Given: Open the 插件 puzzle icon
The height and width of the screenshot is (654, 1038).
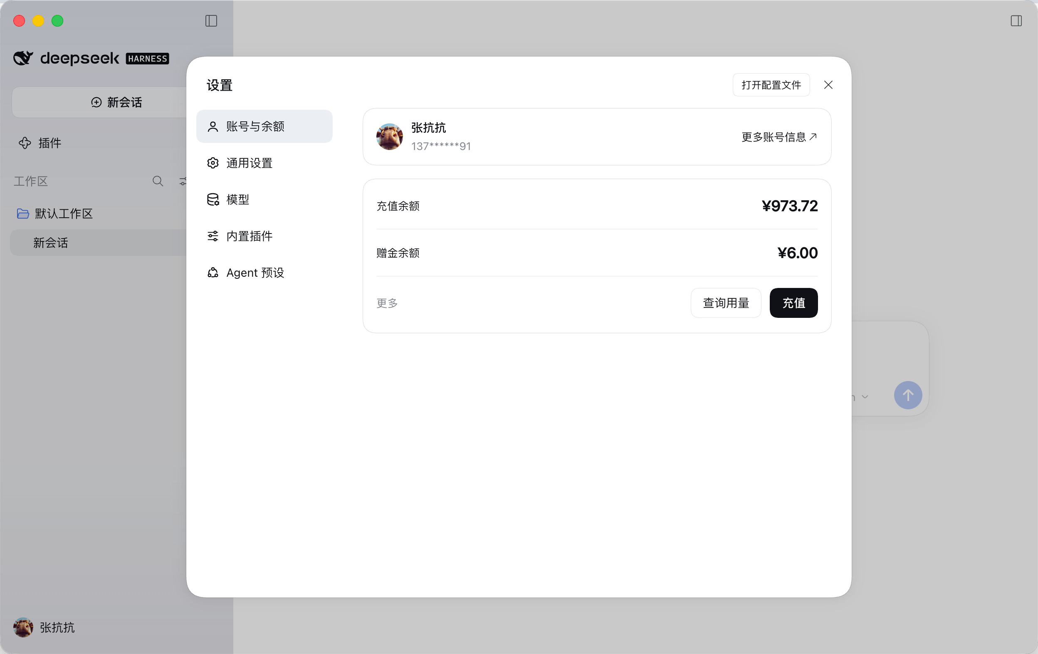Looking at the screenshot, I should pyautogui.click(x=25, y=143).
